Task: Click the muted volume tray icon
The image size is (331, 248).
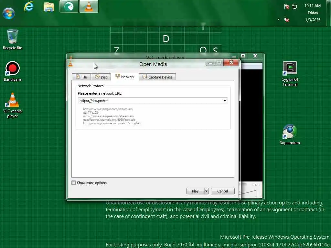Action: [x=286, y=20]
